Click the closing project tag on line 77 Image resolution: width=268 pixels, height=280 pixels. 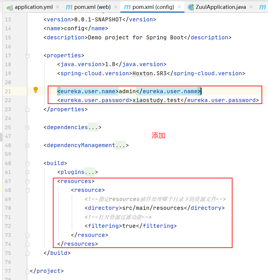47,271
